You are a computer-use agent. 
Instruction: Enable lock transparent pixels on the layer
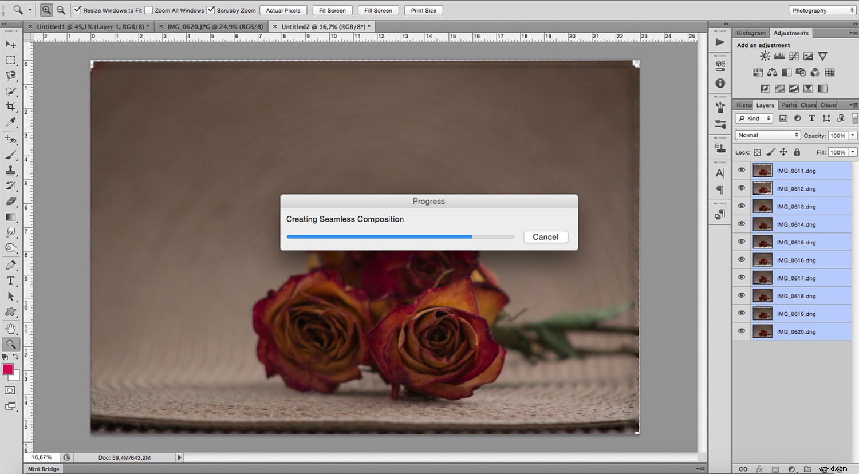[x=756, y=152]
